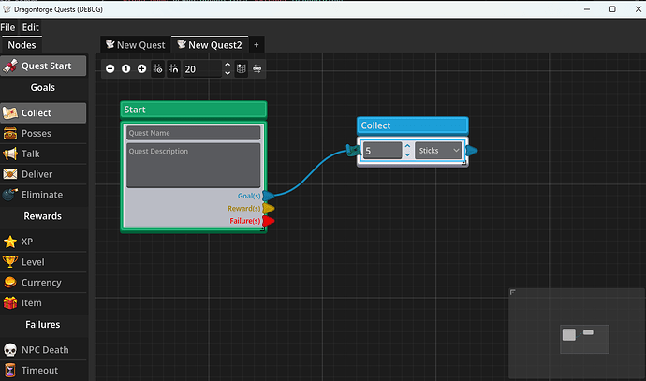The width and height of the screenshot is (646, 381).
Task: Add a new quest tab with plus
Action: 257,45
